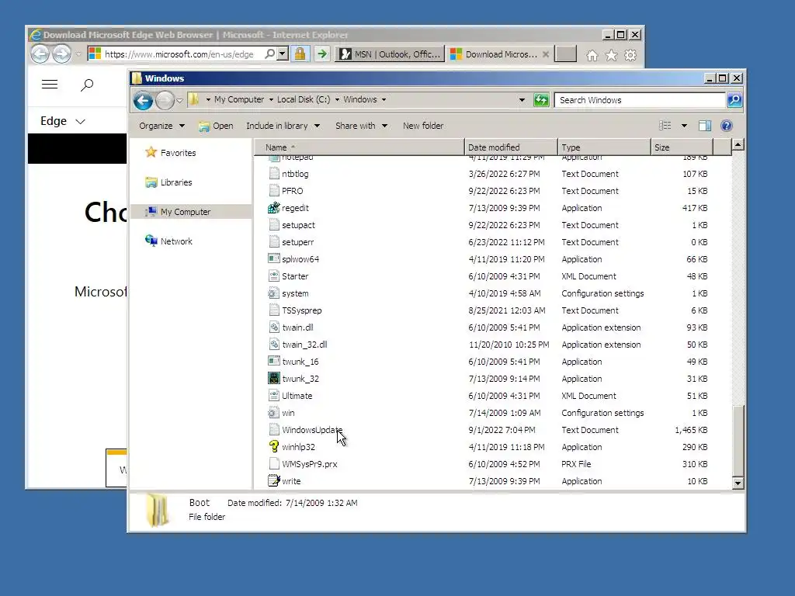Open the blue Help question mark icon
795x596 pixels.
pyautogui.click(x=726, y=126)
